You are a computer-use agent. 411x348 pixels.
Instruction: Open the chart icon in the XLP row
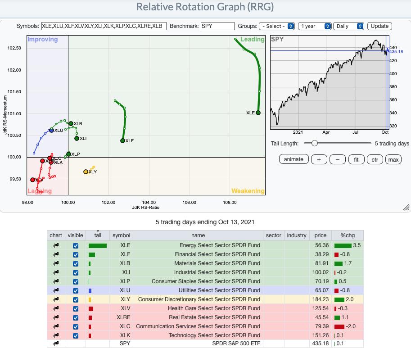[56, 281]
